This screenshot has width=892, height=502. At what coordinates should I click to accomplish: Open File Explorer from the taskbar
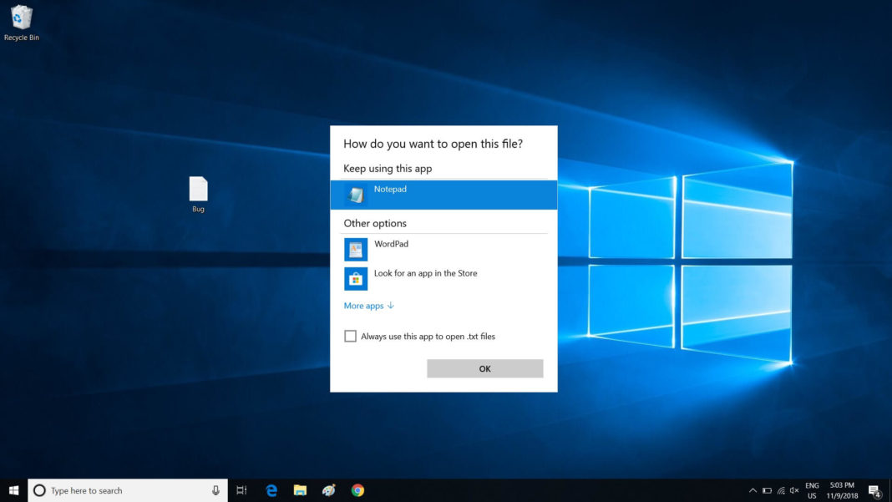pyautogui.click(x=300, y=490)
